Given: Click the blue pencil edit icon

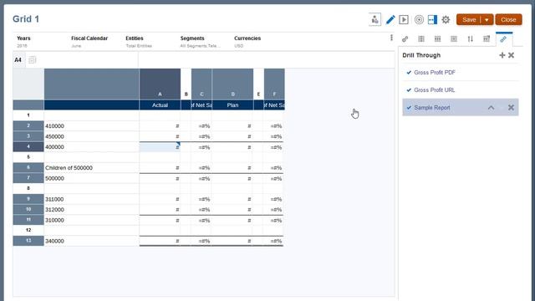Looking at the screenshot, I should click(390, 20).
